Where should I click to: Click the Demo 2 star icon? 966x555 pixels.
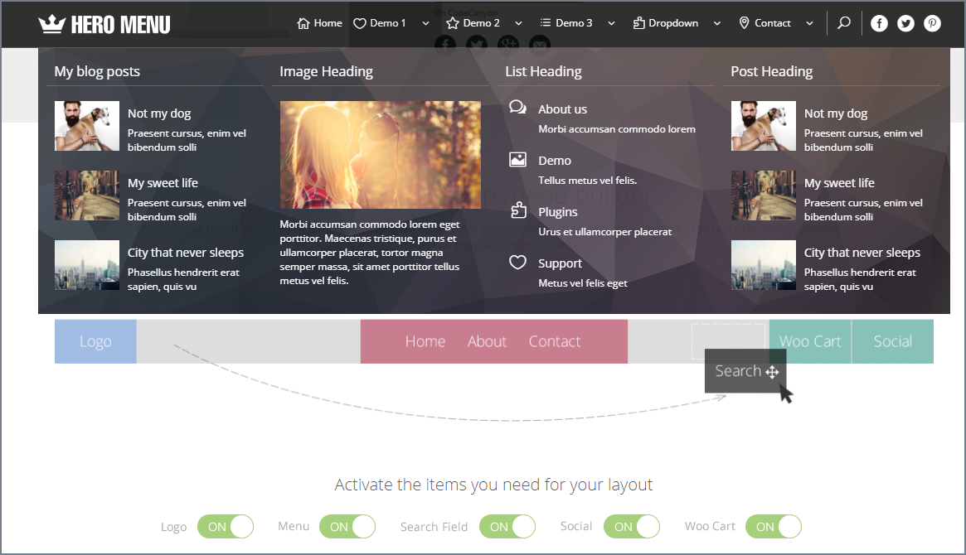coord(453,23)
